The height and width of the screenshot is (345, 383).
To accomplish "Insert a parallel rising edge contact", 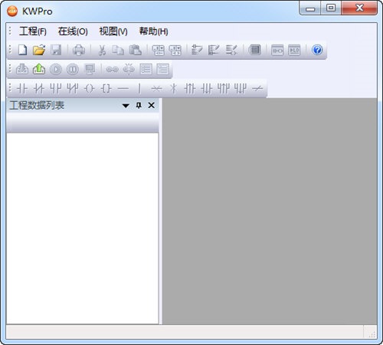I will coord(224,88).
